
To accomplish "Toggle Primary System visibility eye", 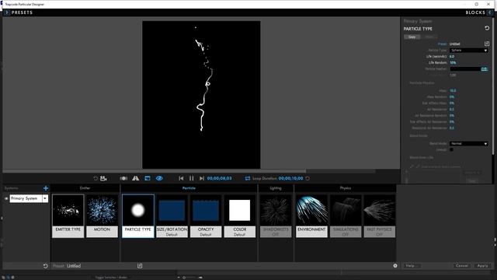I will tap(6, 199).
